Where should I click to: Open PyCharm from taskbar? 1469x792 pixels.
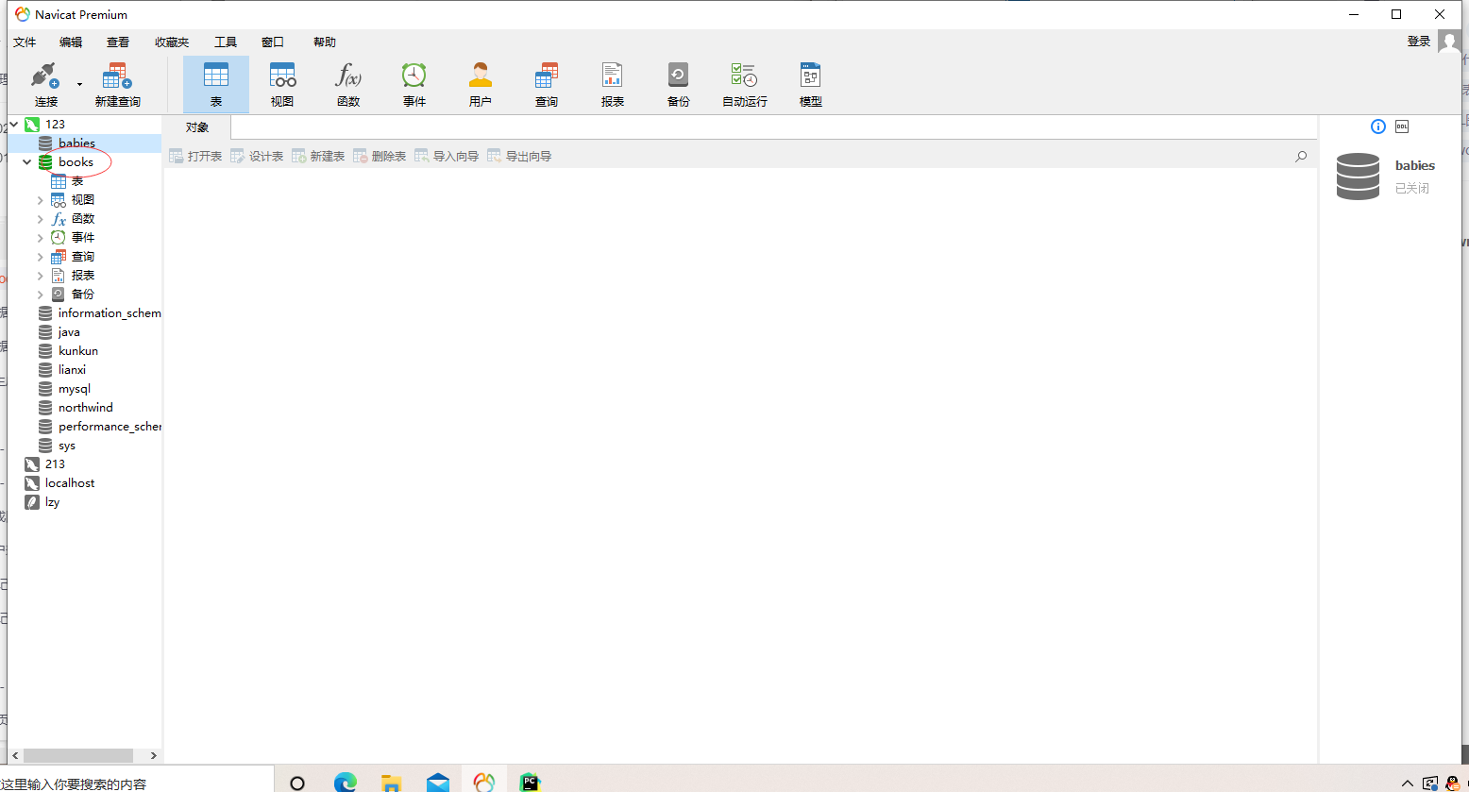coord(530,783)
